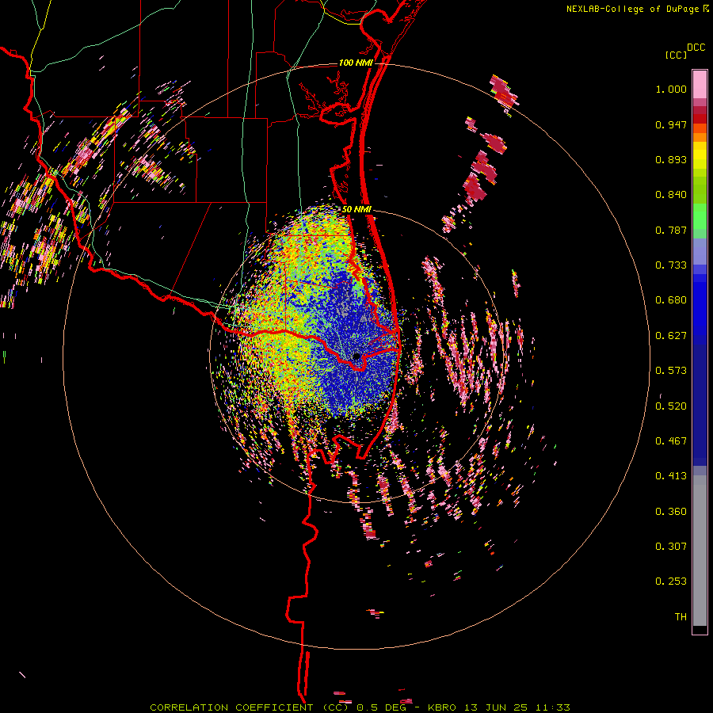This screenshot has height=713, width=713.
Task: Click the 11:33 timestamp
Action: click(552, 707)
